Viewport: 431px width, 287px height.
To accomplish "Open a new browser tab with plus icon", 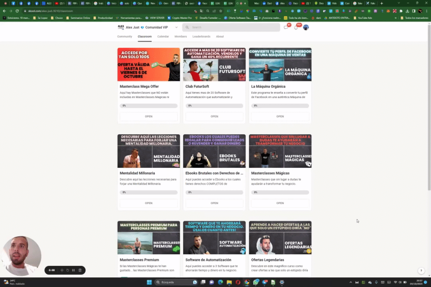I will point(381,3).
